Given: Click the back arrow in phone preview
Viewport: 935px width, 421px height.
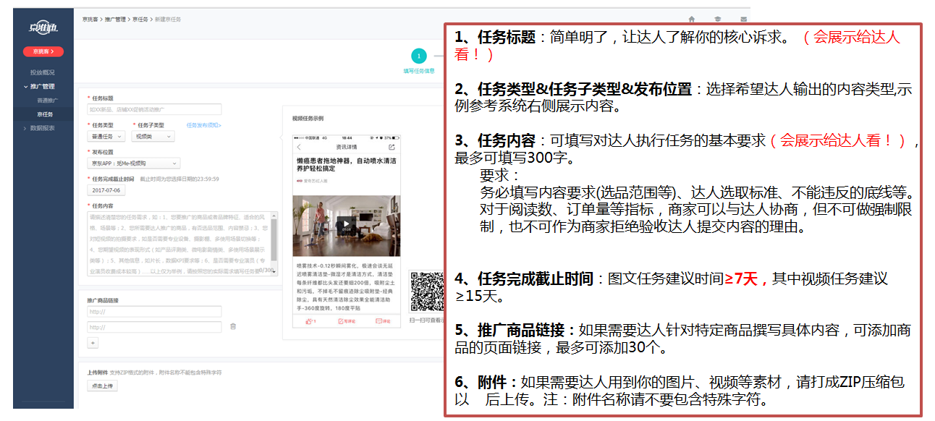Looking at the screenshot, I should [x=298, y=147].
